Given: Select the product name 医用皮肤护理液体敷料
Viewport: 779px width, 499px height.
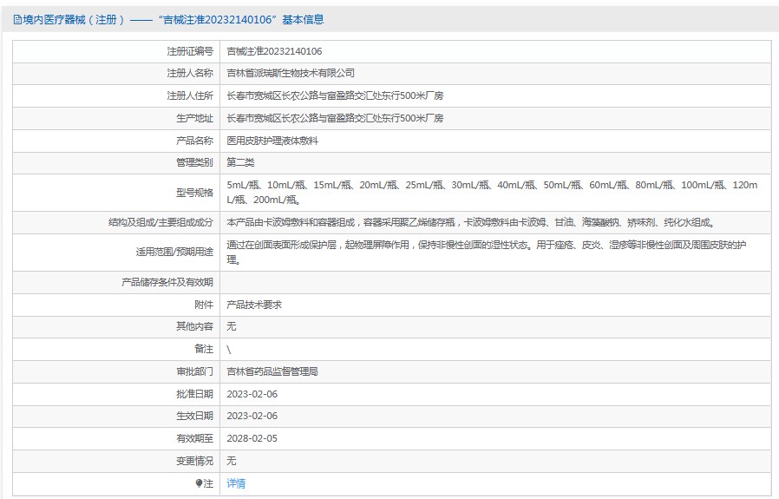Looking at the screenshot, I should pos(272,141).
